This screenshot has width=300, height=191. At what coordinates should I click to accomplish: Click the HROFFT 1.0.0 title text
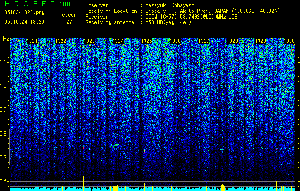coord(37,4)
